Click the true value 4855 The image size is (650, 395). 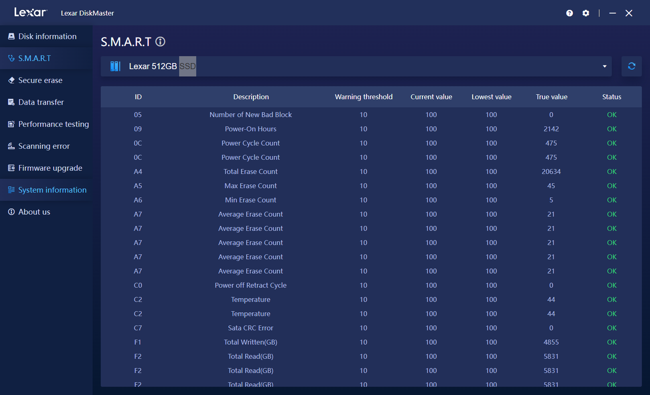coord(551,342)
